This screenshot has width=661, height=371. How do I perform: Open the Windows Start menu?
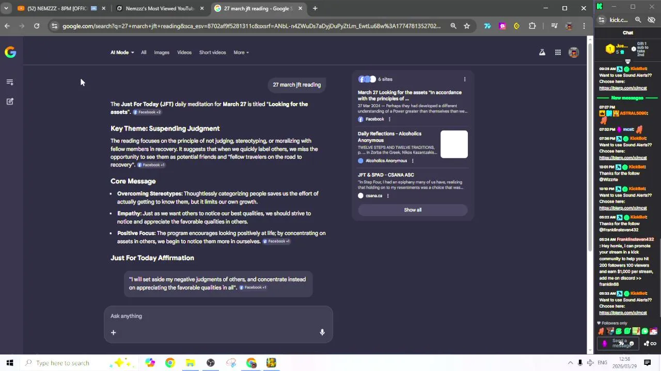click(x=10, y=363)
